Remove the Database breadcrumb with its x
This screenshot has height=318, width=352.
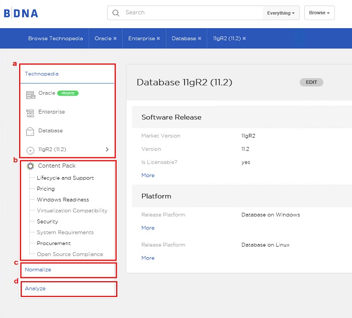[199, 38]
